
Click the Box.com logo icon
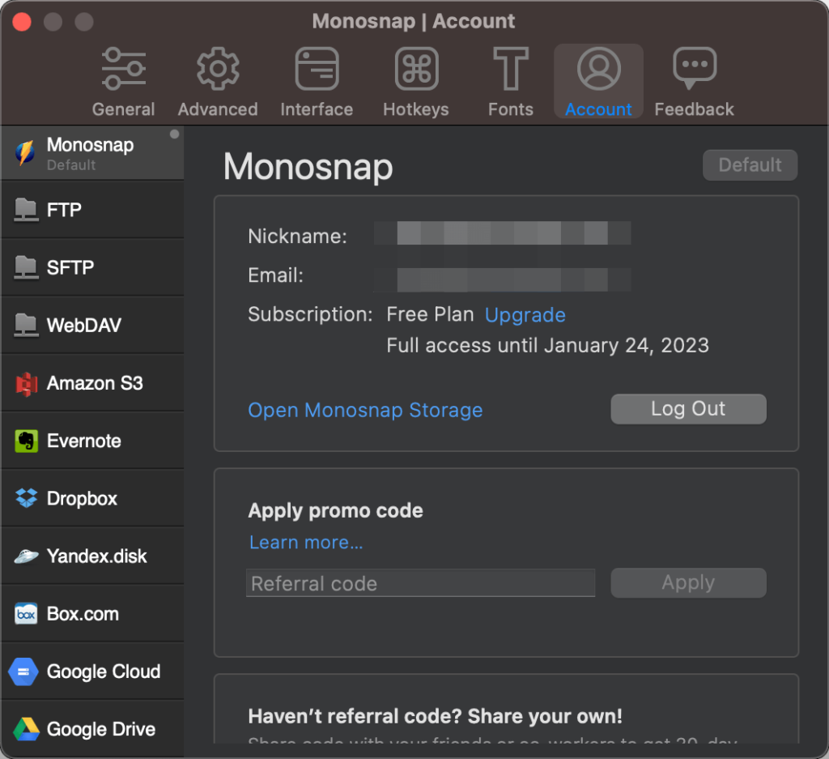[x=26, y=614]
